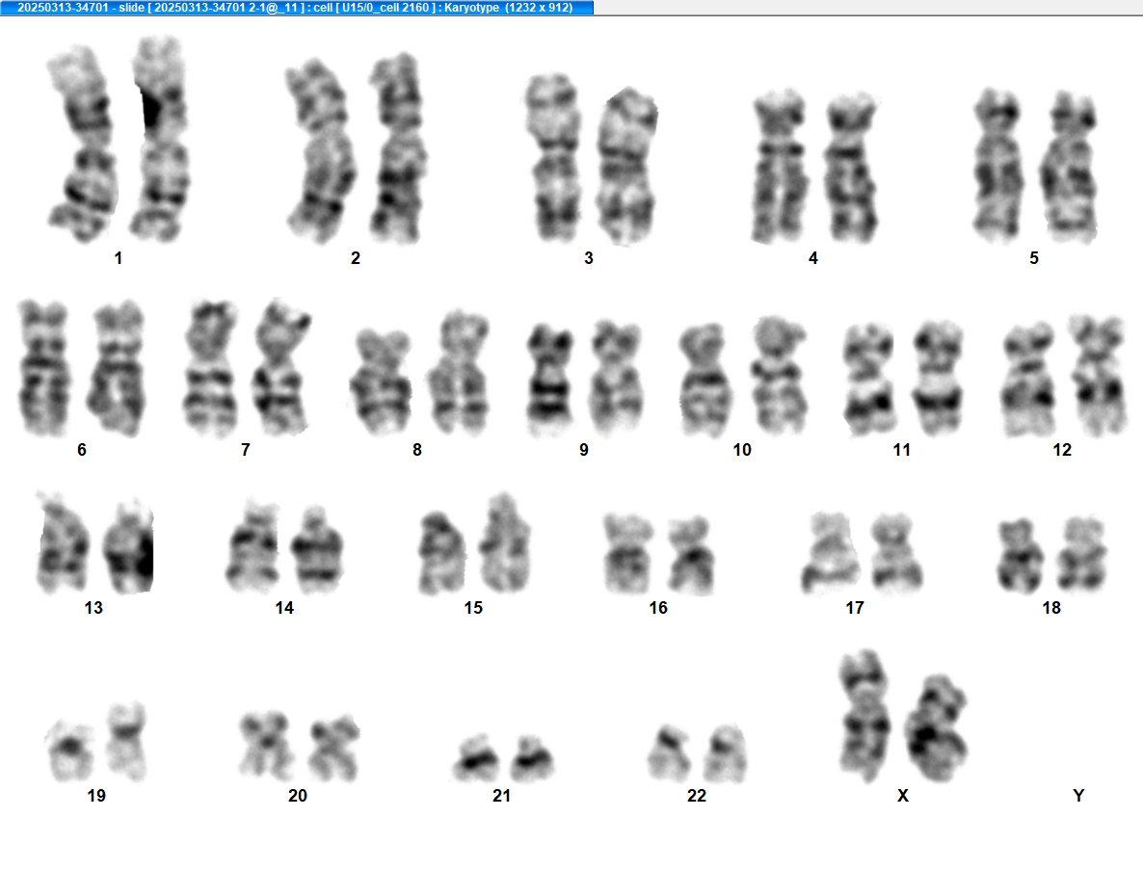Screen dimensions: 1143x870
Task: Pick the right chromosome of pair 20
Action: [x=333, y=749]
